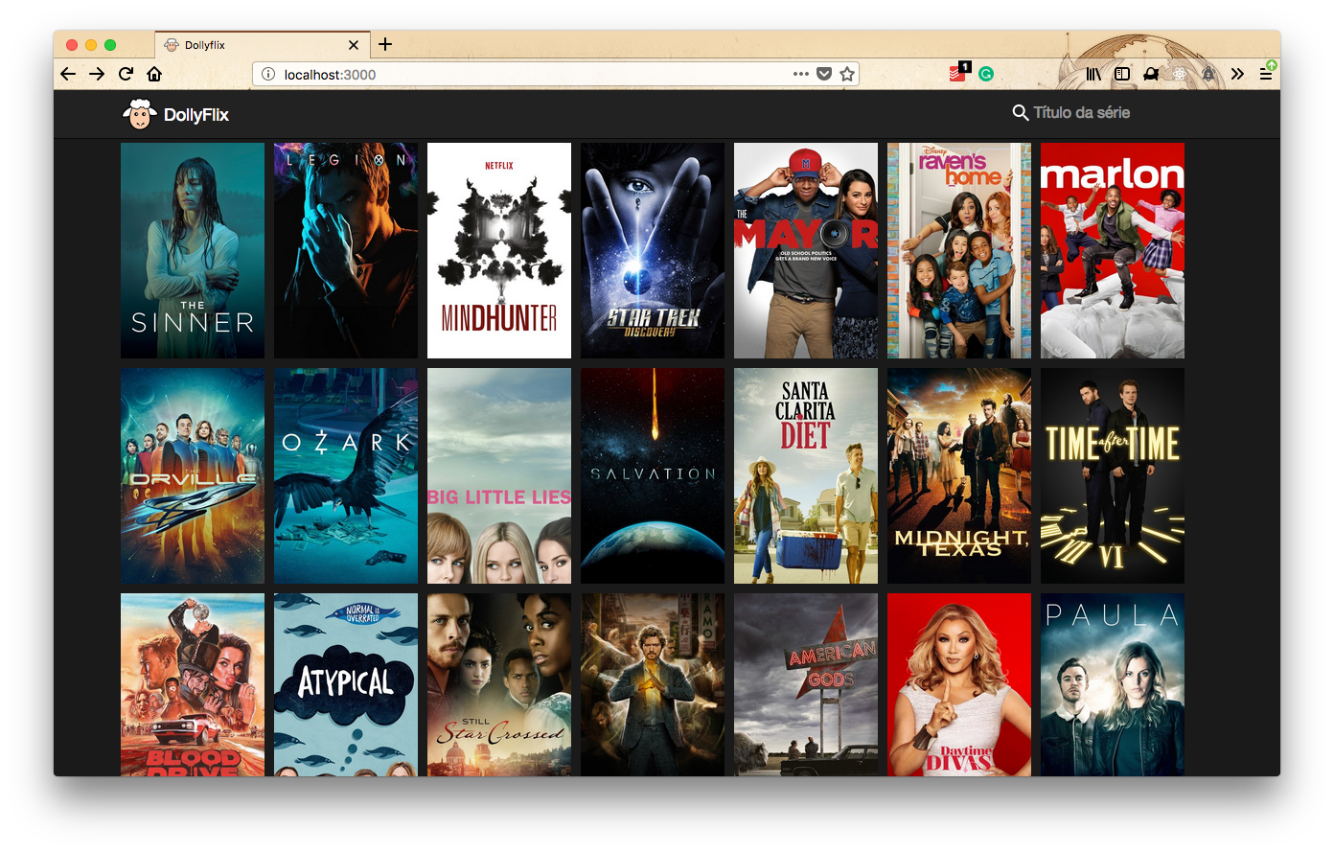The image size is (1334, 853).
Task: Open the Legion poster
Action: point(346,250)
